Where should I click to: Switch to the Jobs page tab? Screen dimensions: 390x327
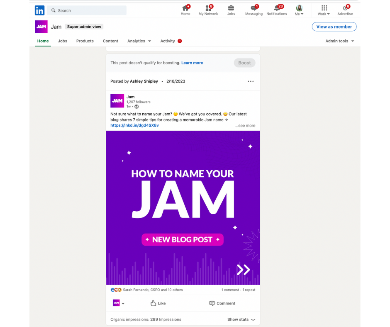[x=62, y=41]
